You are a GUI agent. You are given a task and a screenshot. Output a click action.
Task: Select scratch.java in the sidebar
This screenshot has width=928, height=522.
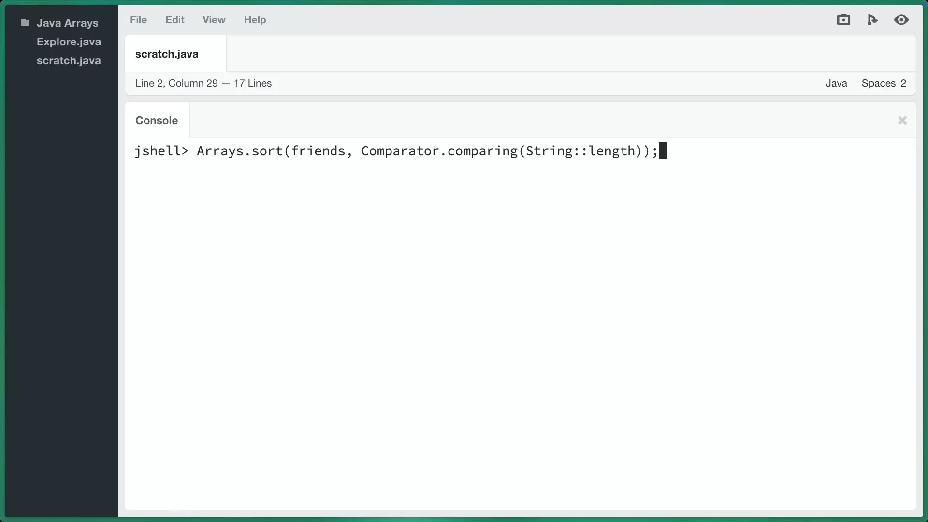coord(69,60)
